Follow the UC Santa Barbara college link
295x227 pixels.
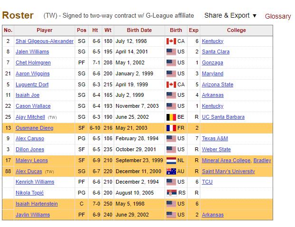pos(223,117)
